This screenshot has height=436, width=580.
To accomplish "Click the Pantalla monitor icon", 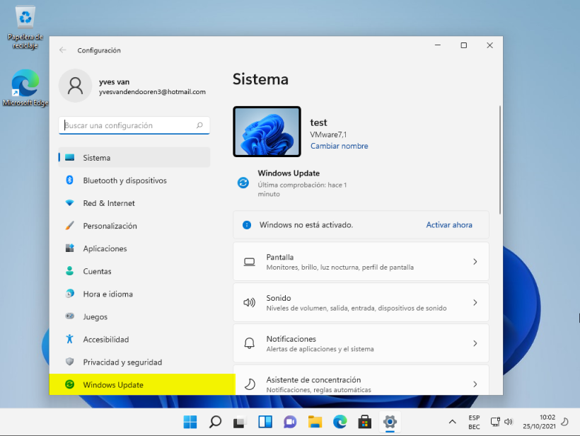I will coord(249,262).
